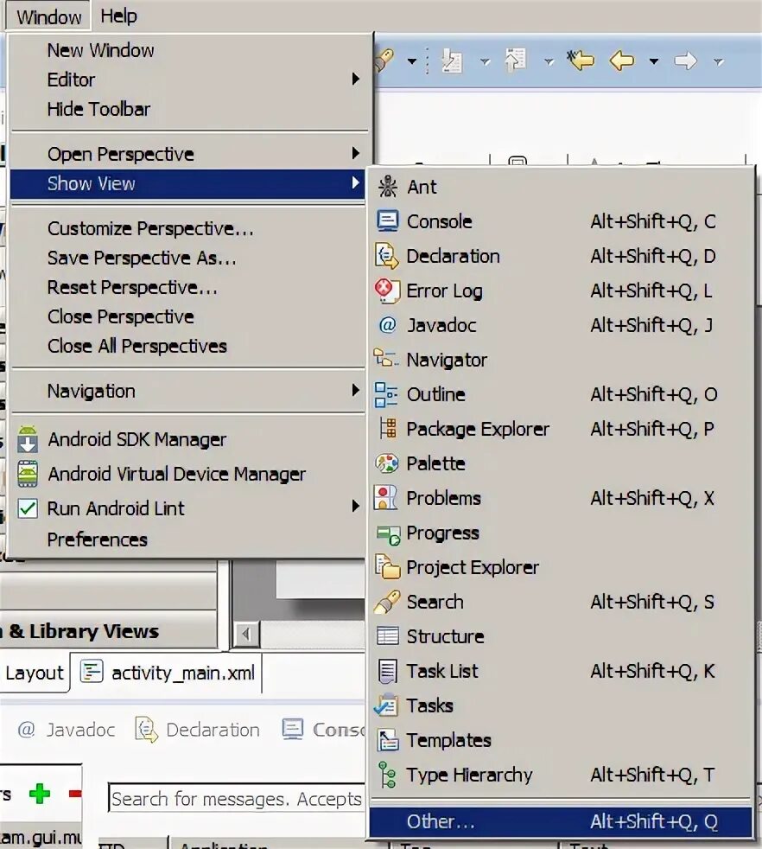762x849 pixels.
Task: Click the yellow Back arrow in toolbar
Action: [621, 61]
